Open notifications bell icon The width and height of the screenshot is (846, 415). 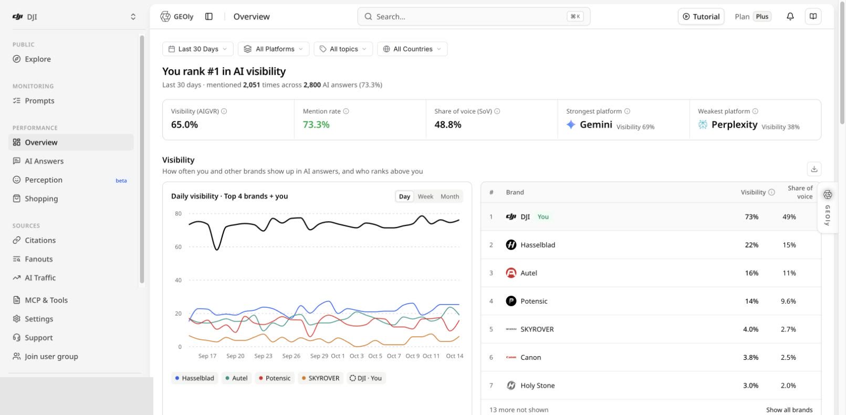click(790, 16)
